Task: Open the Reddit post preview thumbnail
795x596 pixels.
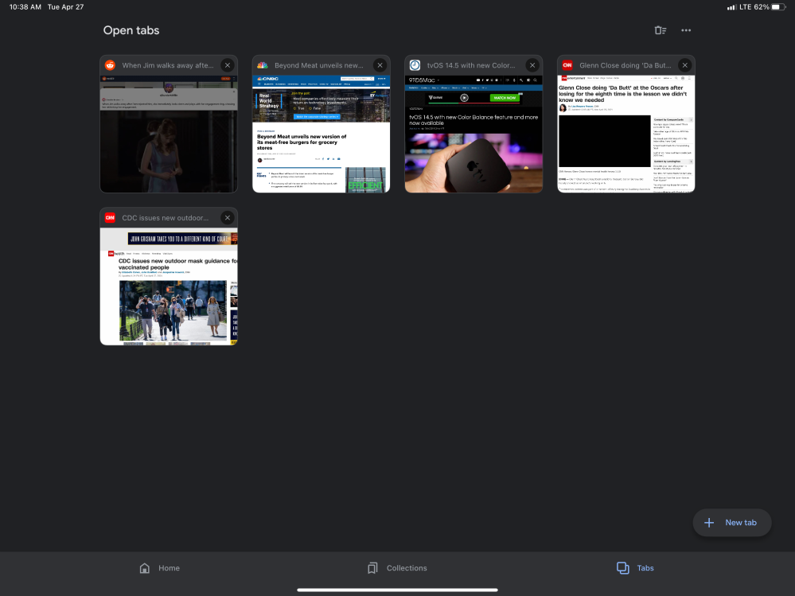Action: pyautogui.click(x=169, y=134)
